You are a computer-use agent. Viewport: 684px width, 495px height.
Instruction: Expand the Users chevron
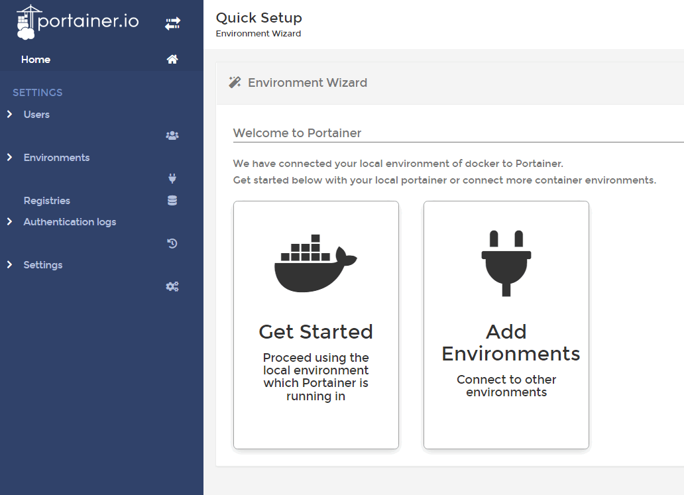9,114
